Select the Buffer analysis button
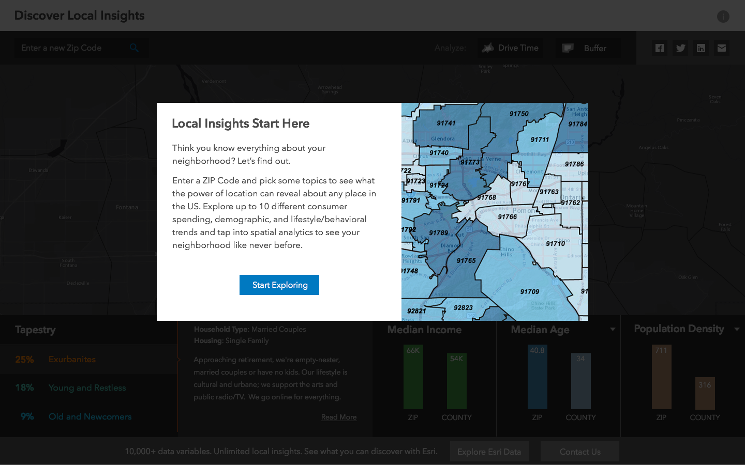Viewport: 745px width, 465px height. (588, 48)
